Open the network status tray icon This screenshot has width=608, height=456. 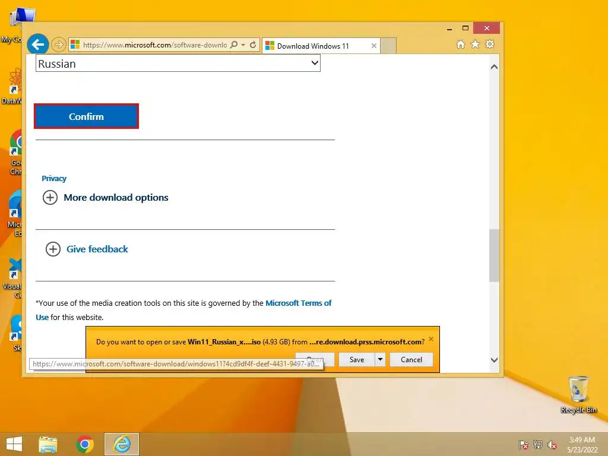click(538, 445)
